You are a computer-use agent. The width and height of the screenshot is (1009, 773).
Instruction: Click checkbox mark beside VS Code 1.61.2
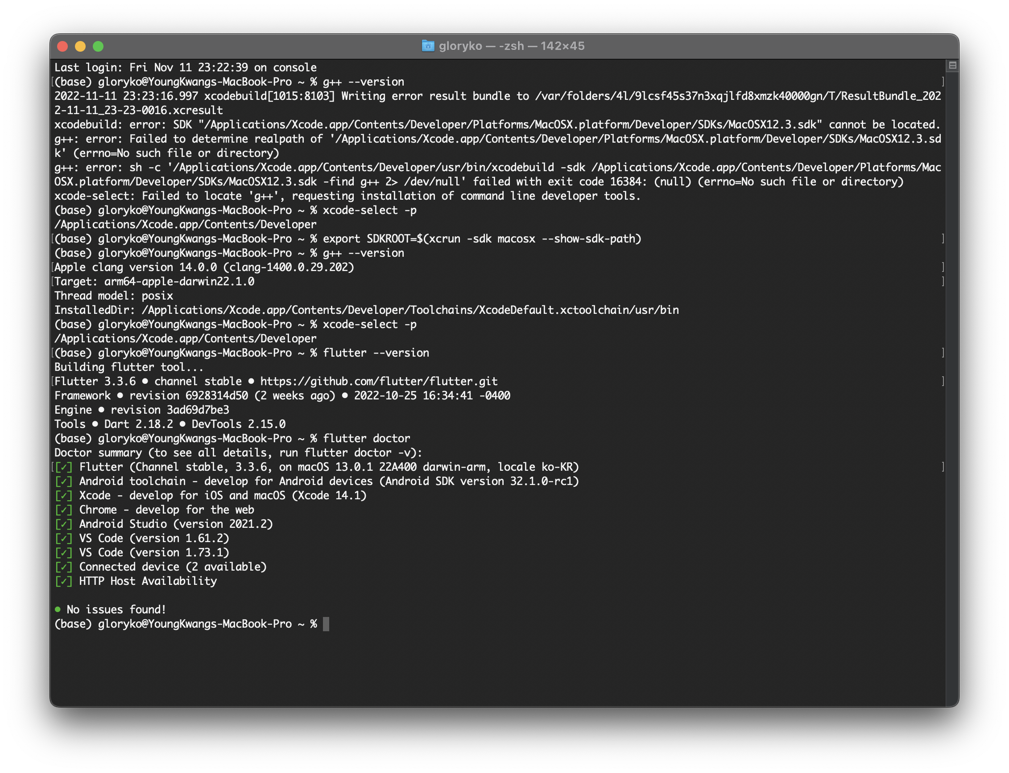(x=63, y=539)
